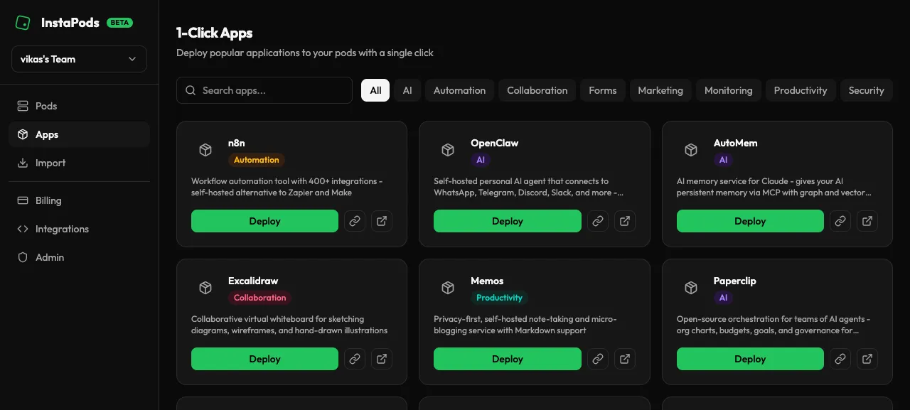Click the AutoMem package icon
The image size is (910, 410).
pyautogui.click(x=691, y=151)
